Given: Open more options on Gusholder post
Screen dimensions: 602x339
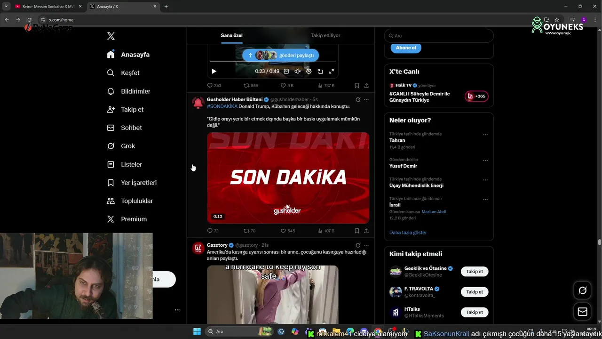Looking at the screenshot, I should (x=366, y=100).
